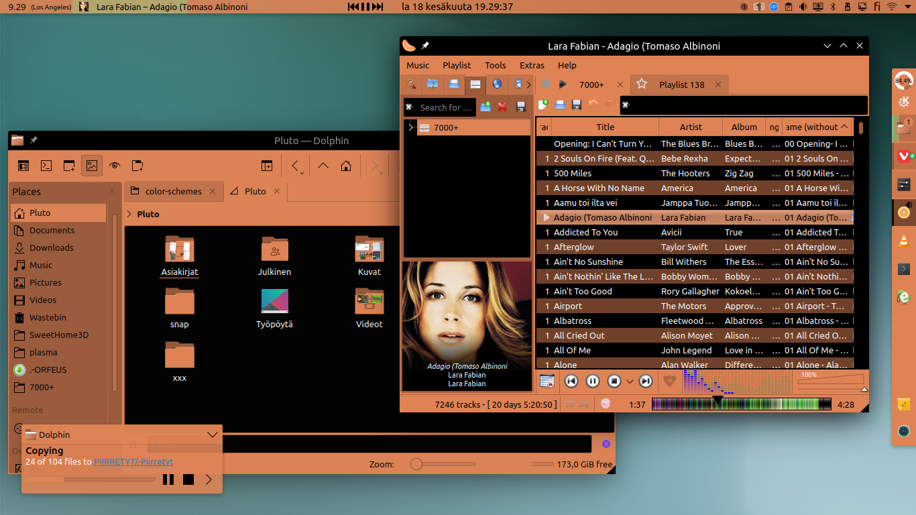Open the Internet globe tab in the Clementine sidebar
The height and width of the screenshot is (515, 916).
pyautogui.click(x=497, y=84)
